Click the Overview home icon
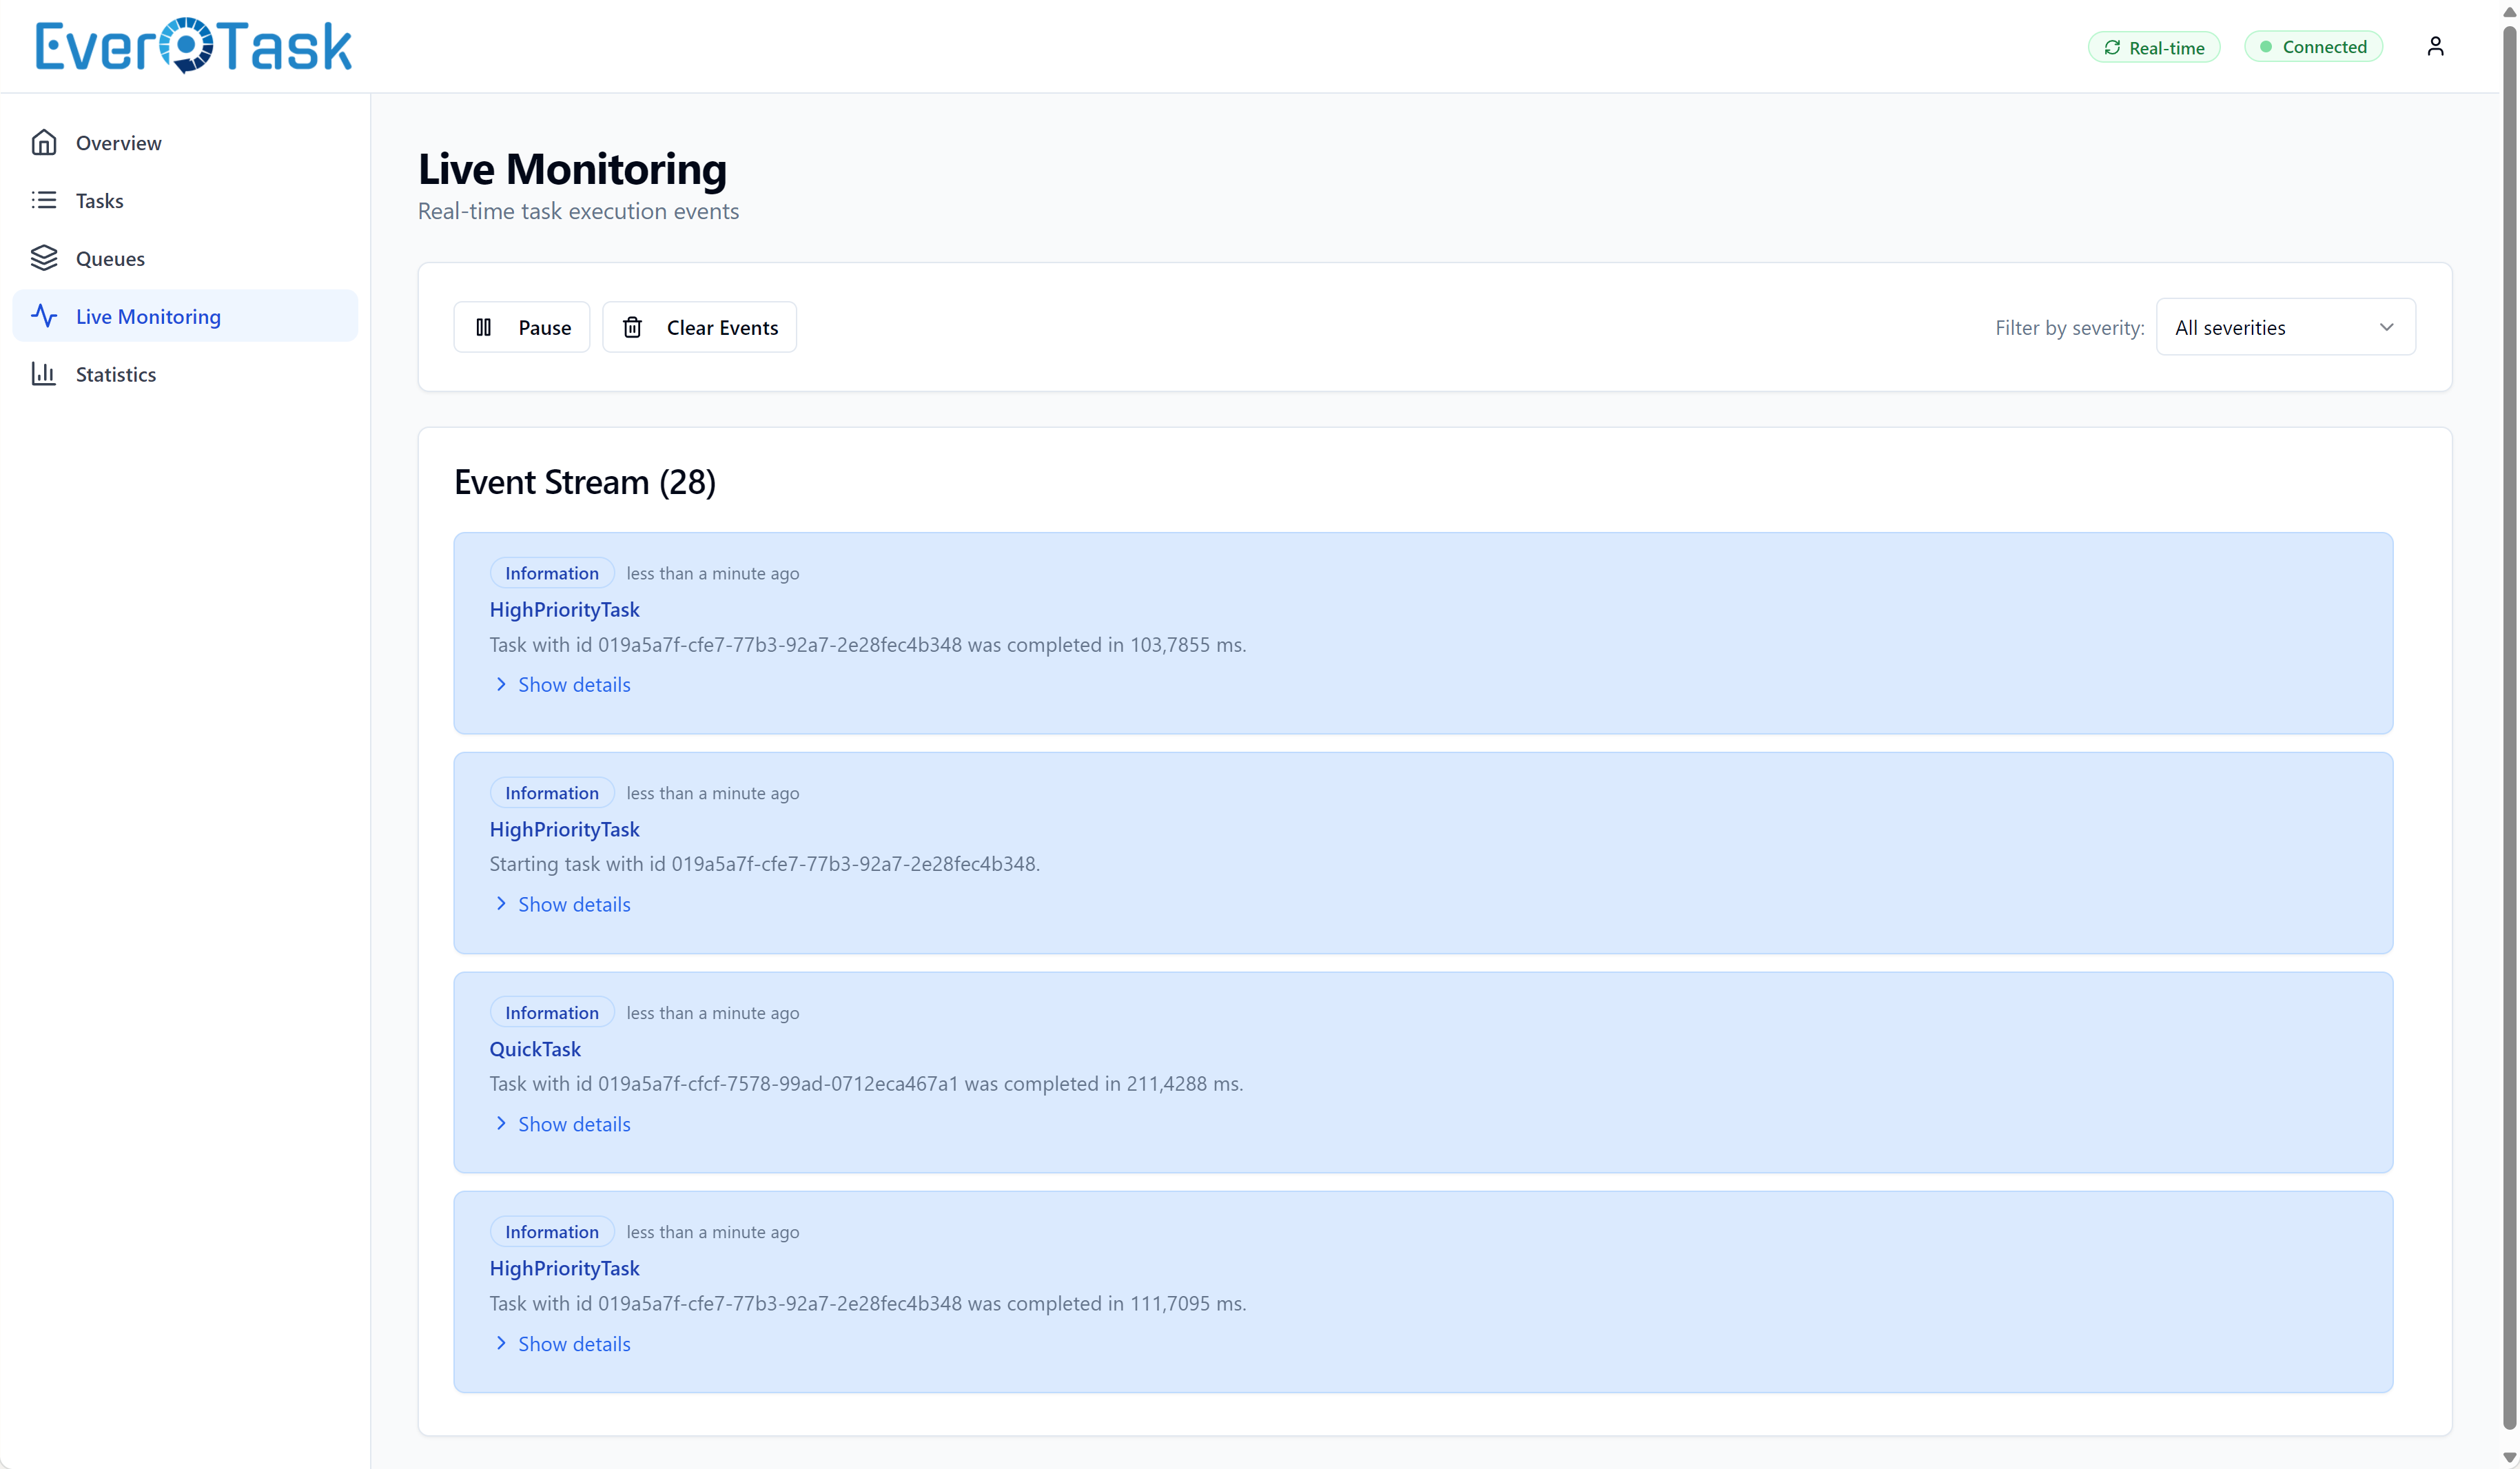Image resolution: width=2520 pixels, height=1469 pixels. (x=44, y=143)
